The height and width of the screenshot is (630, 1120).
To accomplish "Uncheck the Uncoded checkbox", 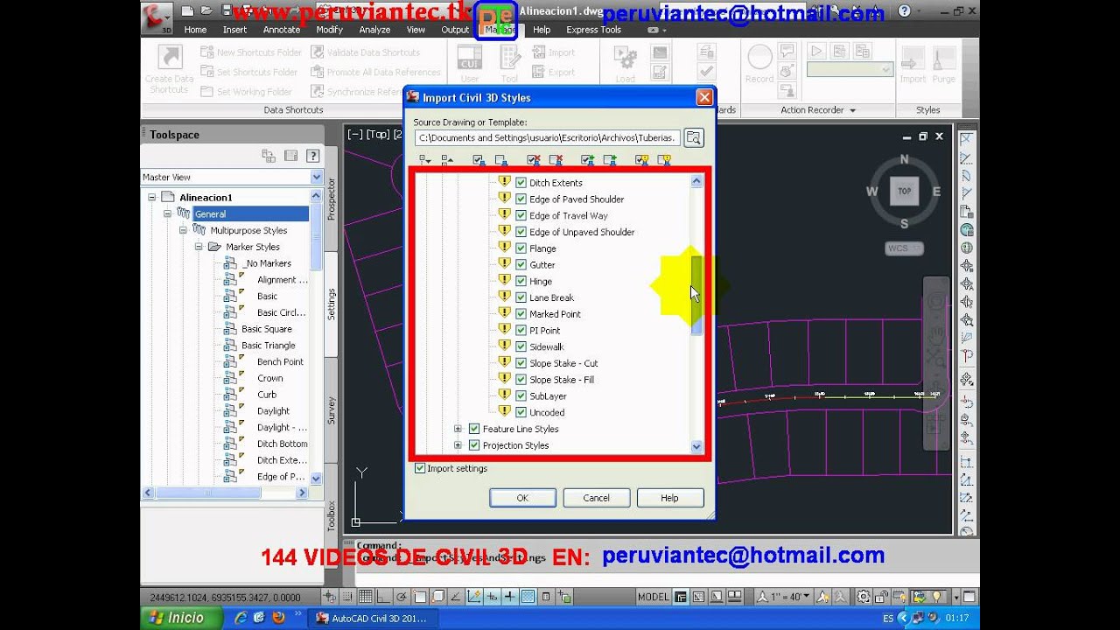I will pos(521,412).
